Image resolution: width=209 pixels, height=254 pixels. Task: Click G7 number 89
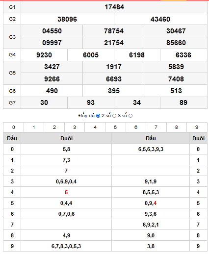[183, 102]
